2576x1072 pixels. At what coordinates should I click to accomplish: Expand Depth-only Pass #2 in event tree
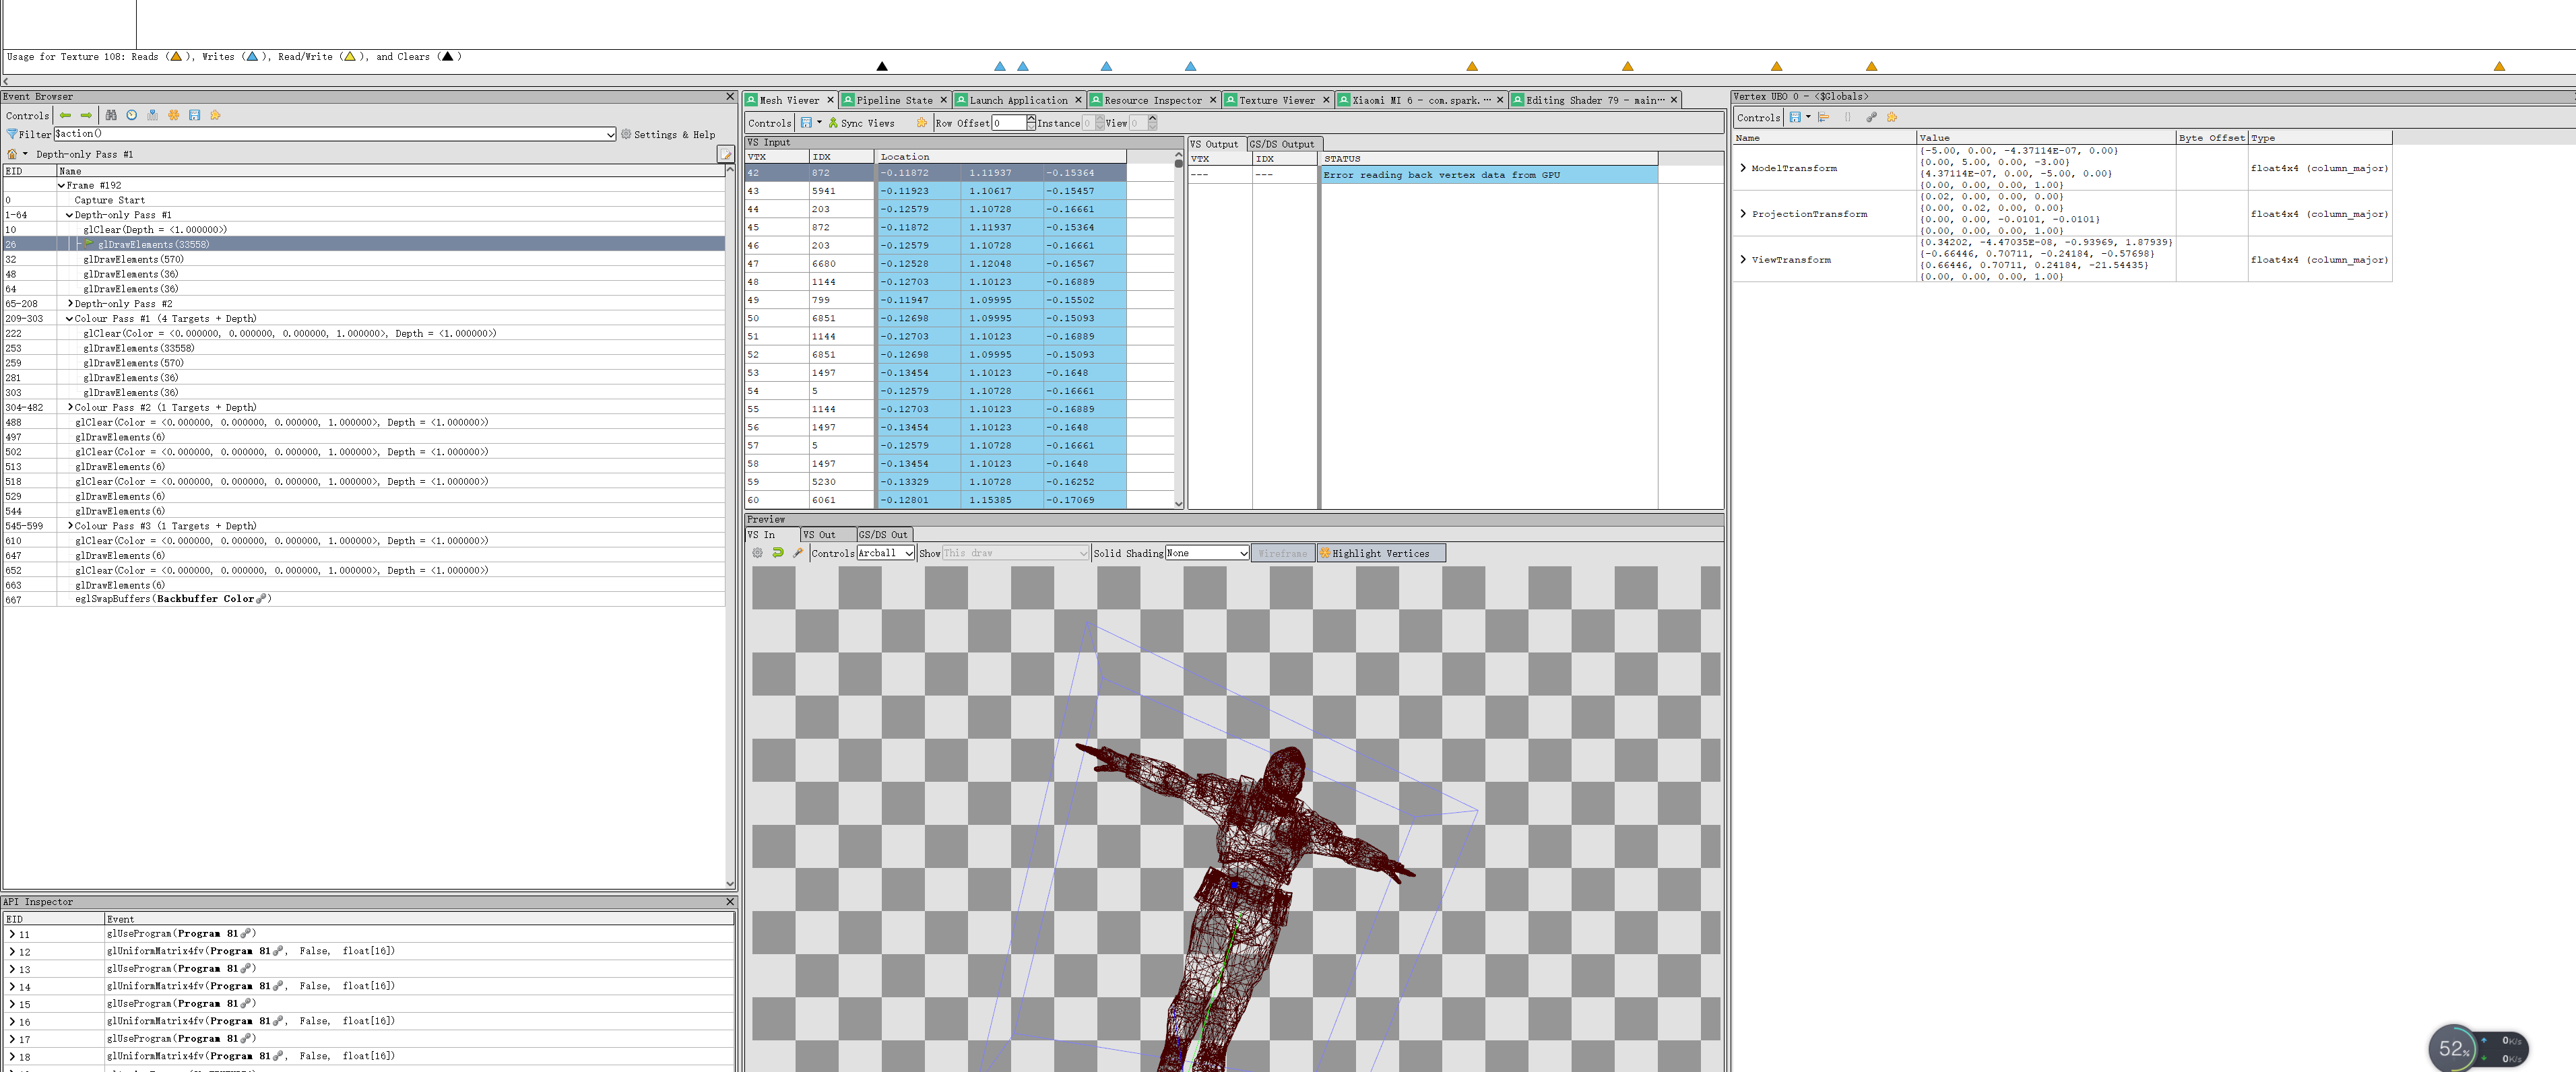(x=70, y=303)
